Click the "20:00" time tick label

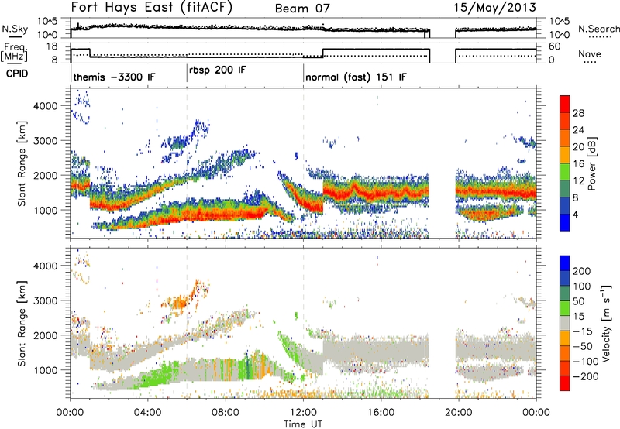(x=459, y=413)
